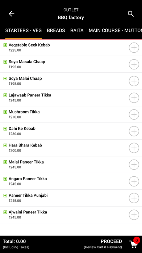
Task: Add Hara Bhara Kebab to order
Action: (x=134, y=148)
